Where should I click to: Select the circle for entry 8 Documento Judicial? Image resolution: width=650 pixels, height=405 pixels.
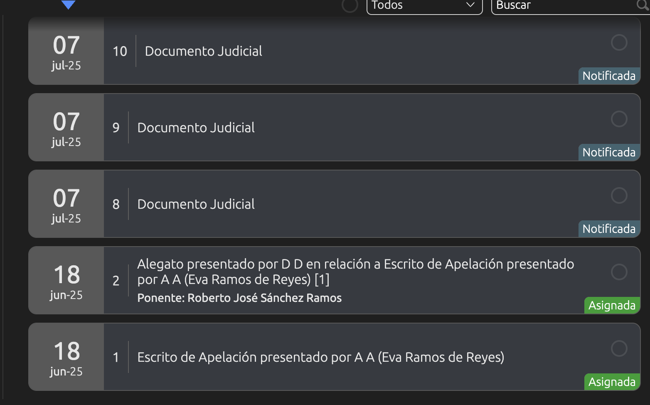coord(619,195)
